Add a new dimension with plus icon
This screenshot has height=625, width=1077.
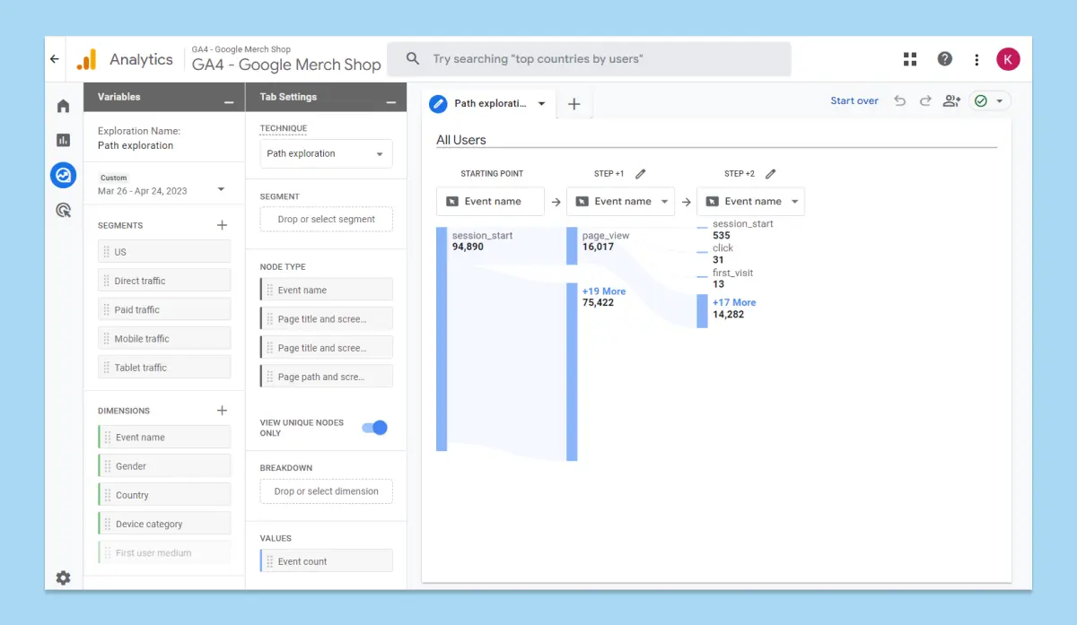[x=222, y=411]
